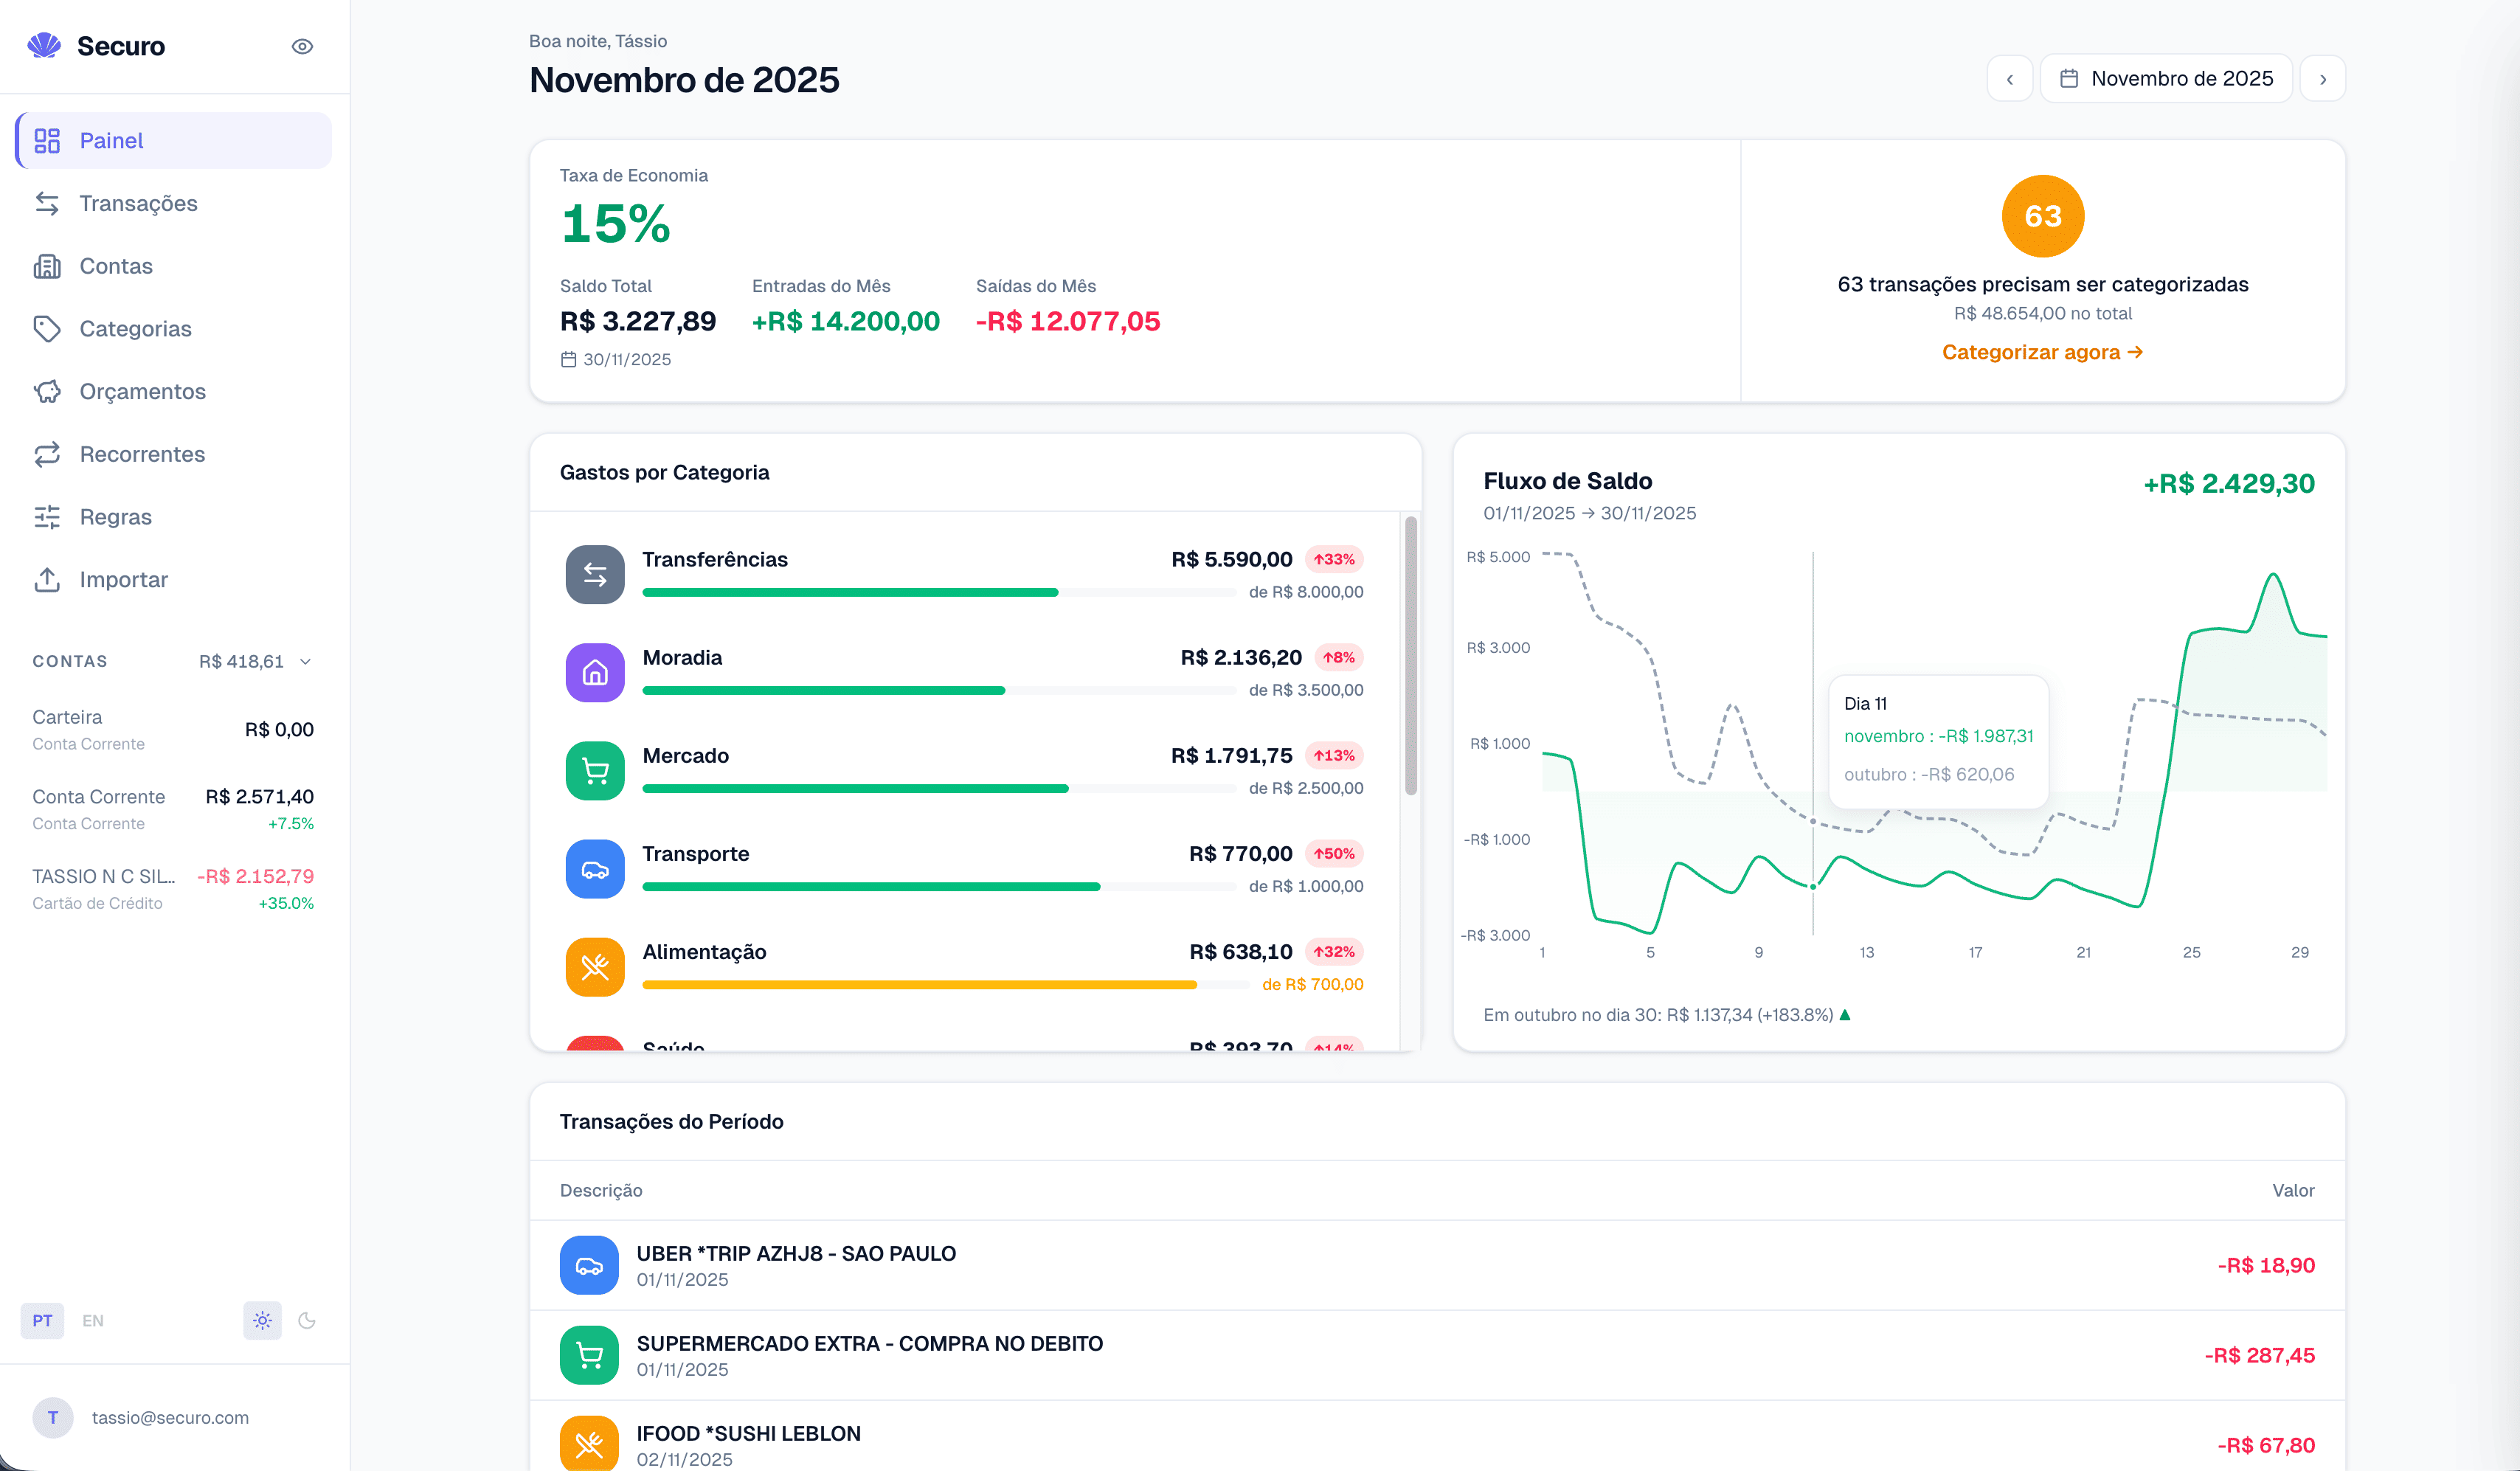Open the TASSIO N C SIL credit card
The width and height of the screenshot is (2520, 1471).
click(x=173, y=889)
